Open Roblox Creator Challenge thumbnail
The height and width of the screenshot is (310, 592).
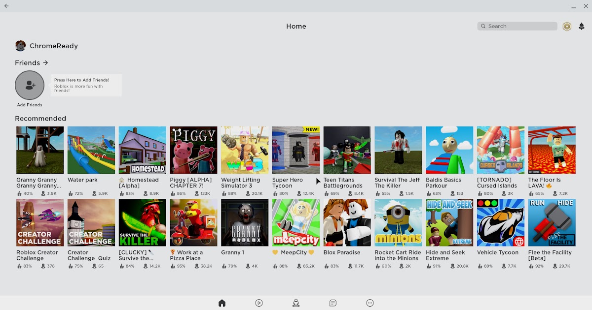(40, 223)
